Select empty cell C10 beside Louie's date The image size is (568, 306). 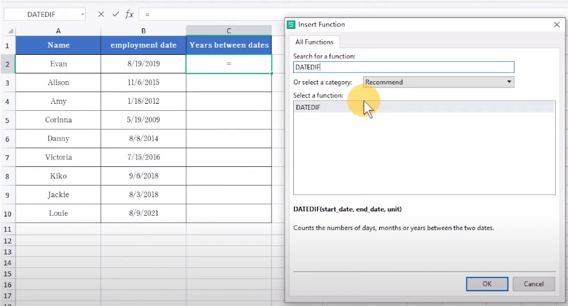(229, 213)
